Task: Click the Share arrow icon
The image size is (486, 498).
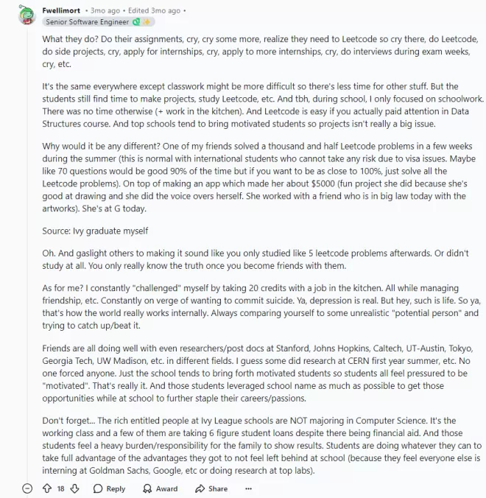Action: pos(200,488)
